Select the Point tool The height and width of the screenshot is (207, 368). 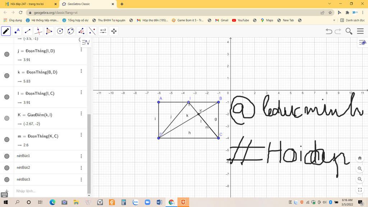(17, 31)
